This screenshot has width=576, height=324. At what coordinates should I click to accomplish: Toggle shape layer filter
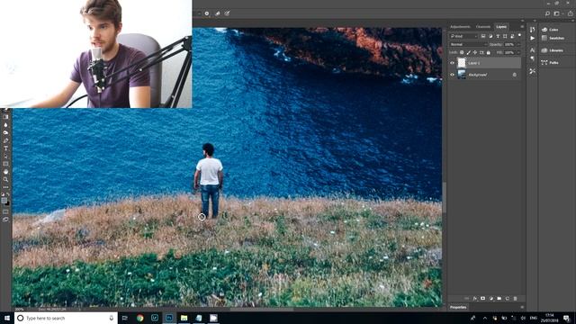505,36
